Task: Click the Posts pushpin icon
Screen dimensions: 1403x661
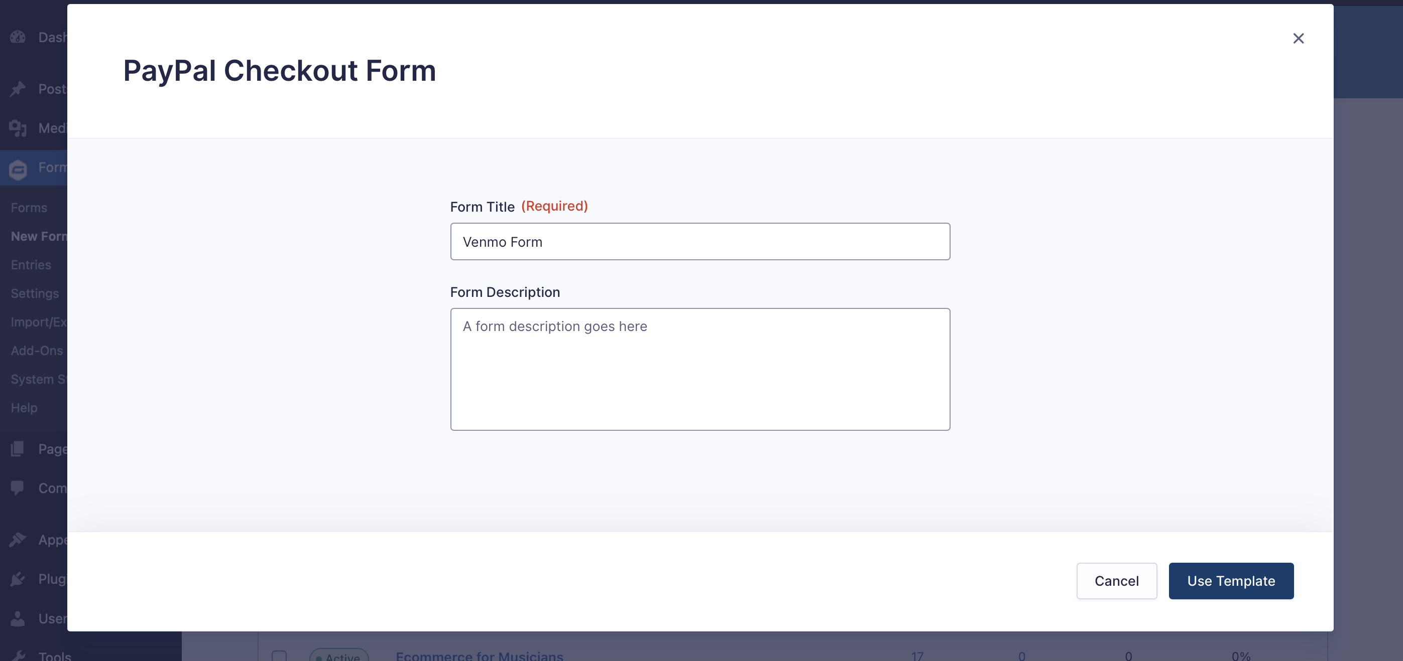Action: coord(18,89)
